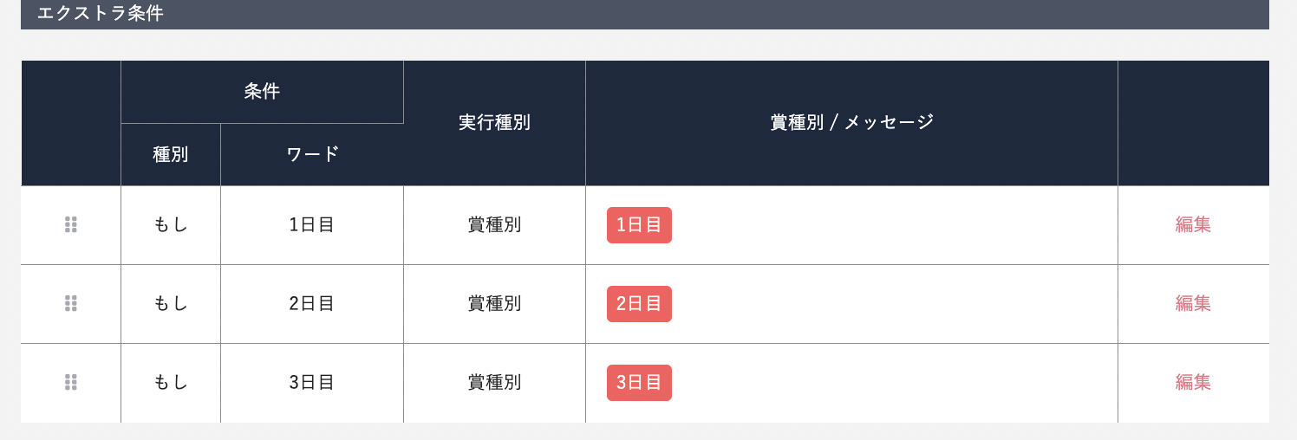Screen dimensions: 1297x440
Task: Open 編集 for the 2日目 condition
Action: pos(1193,303)
